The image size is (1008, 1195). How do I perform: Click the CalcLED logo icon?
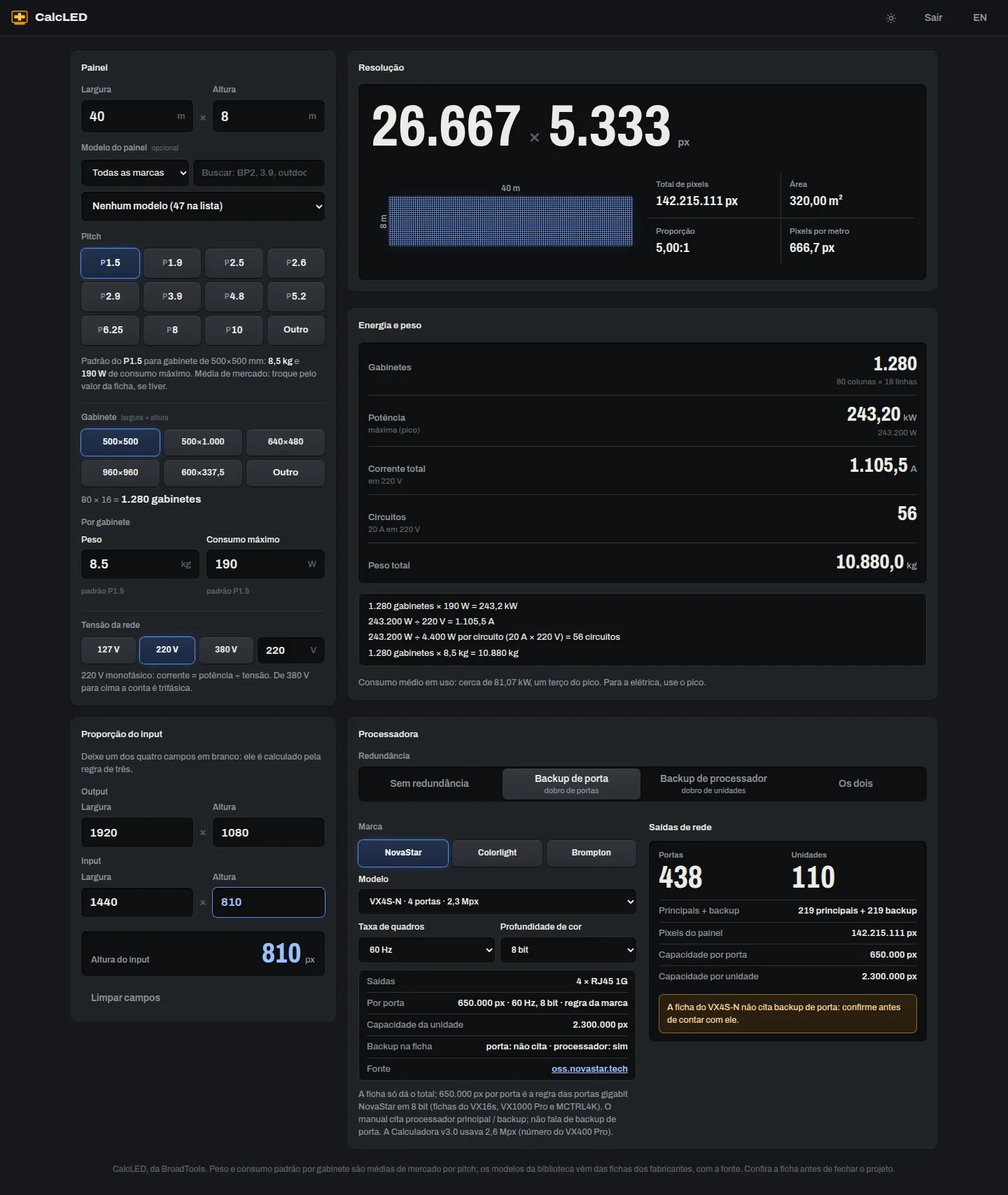pyautogui.click(x=20, y=18)
